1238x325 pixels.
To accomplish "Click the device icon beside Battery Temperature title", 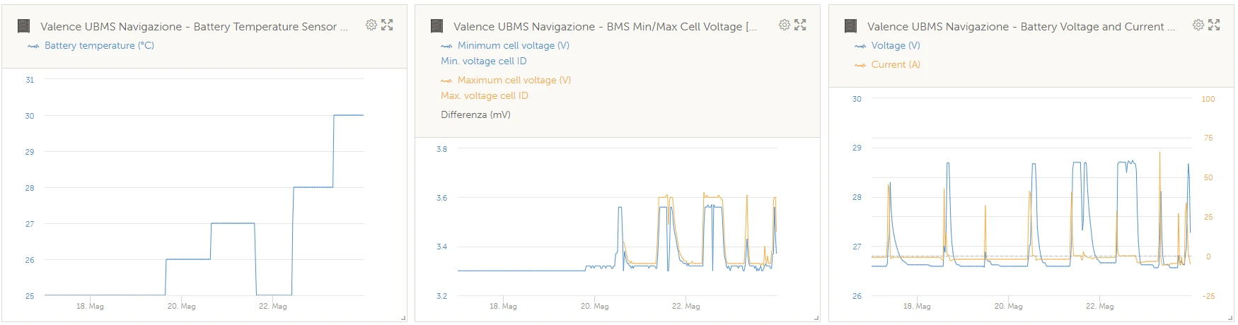I will click(24, 26).
